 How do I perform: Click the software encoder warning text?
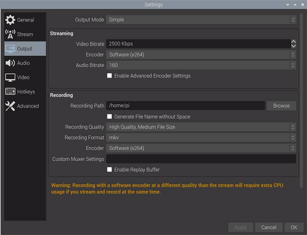click(167, 189)
